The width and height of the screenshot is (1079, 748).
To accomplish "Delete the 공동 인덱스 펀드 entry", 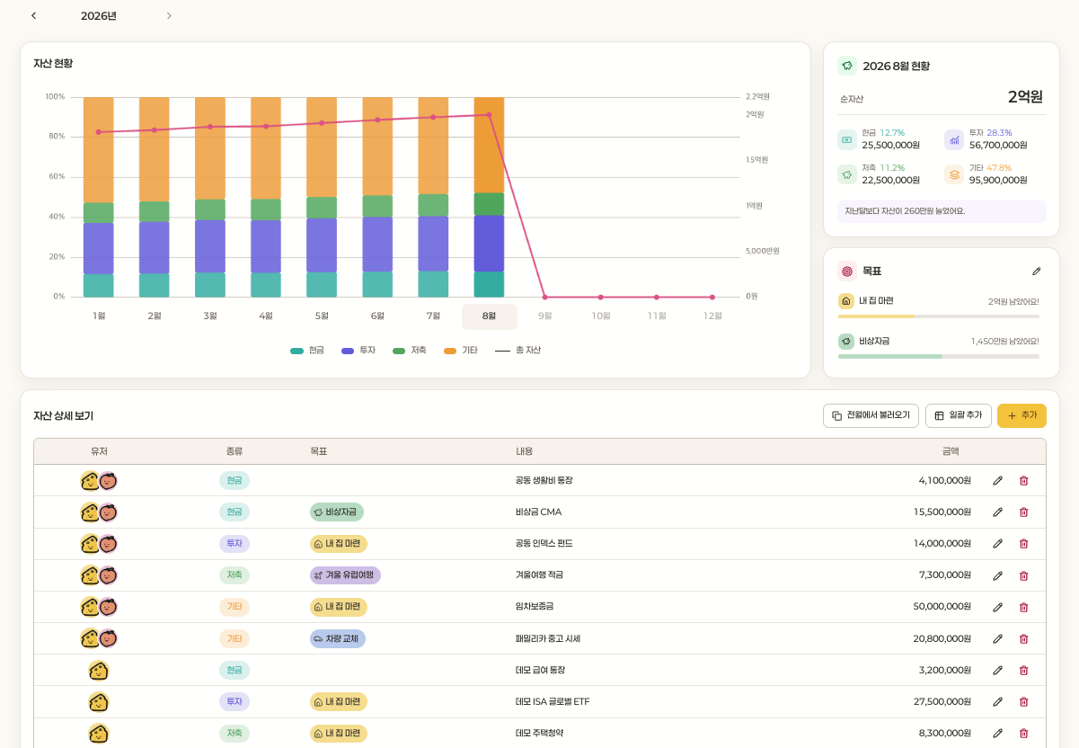I will point(1023,544).
